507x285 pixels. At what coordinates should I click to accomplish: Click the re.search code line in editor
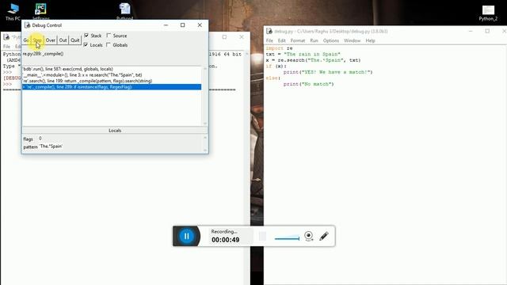pos(313,60)
